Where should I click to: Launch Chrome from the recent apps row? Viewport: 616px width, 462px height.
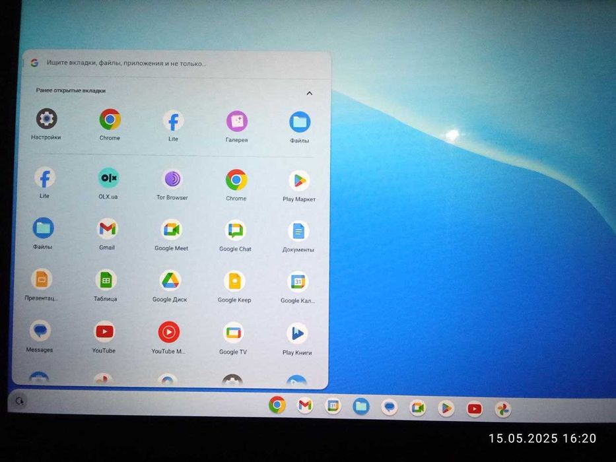(x=110, y=119)
